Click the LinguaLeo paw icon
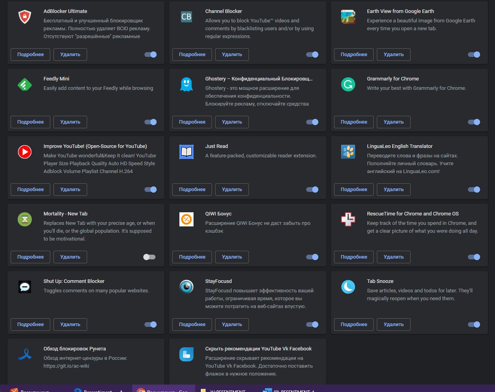Screen dimensions: 495x392 (x=348, y=152)
